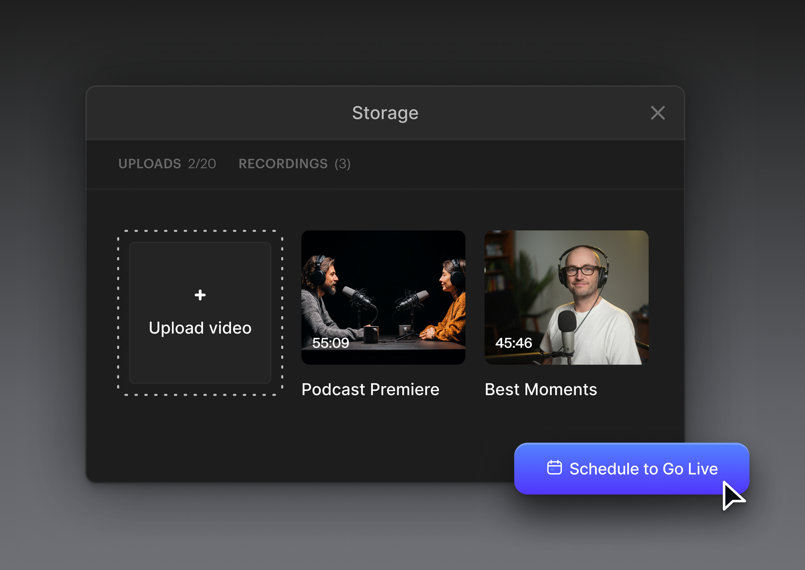The height and width of the screenshot is (570, 805).
Task: Click the Storage dialog title
Action: click(385, 113)
